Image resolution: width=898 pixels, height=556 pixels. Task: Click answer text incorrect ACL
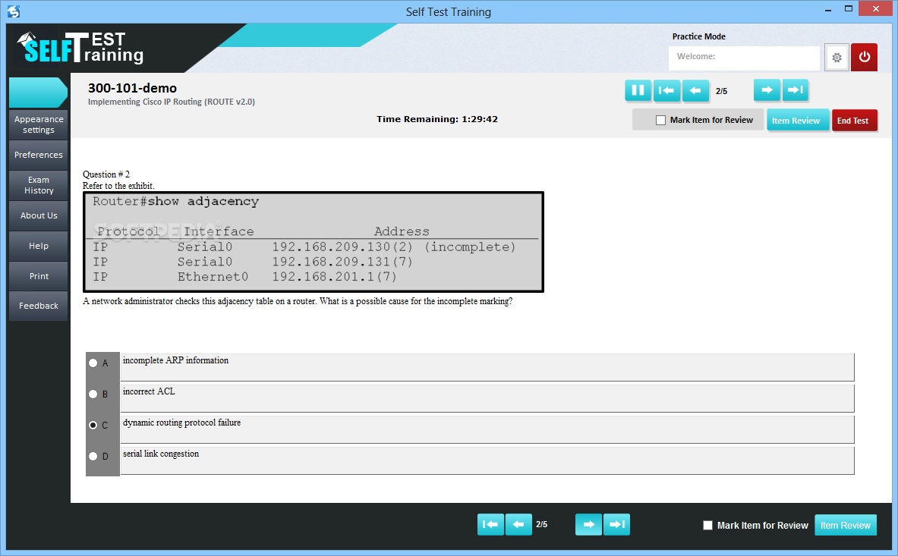[148, 391]
